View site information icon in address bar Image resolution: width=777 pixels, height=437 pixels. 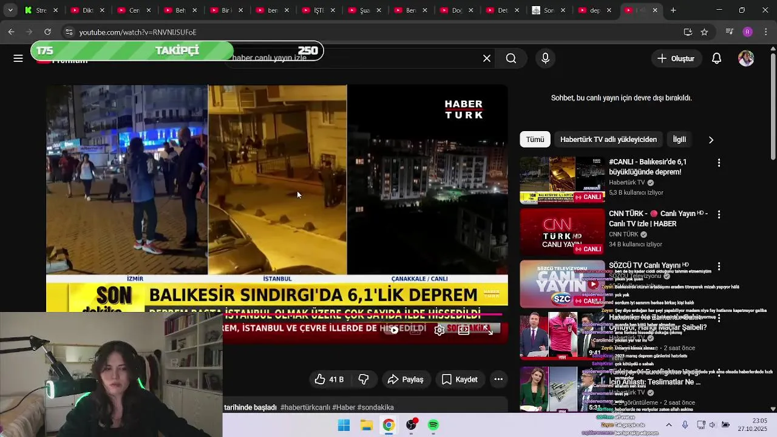click(69, 32)
